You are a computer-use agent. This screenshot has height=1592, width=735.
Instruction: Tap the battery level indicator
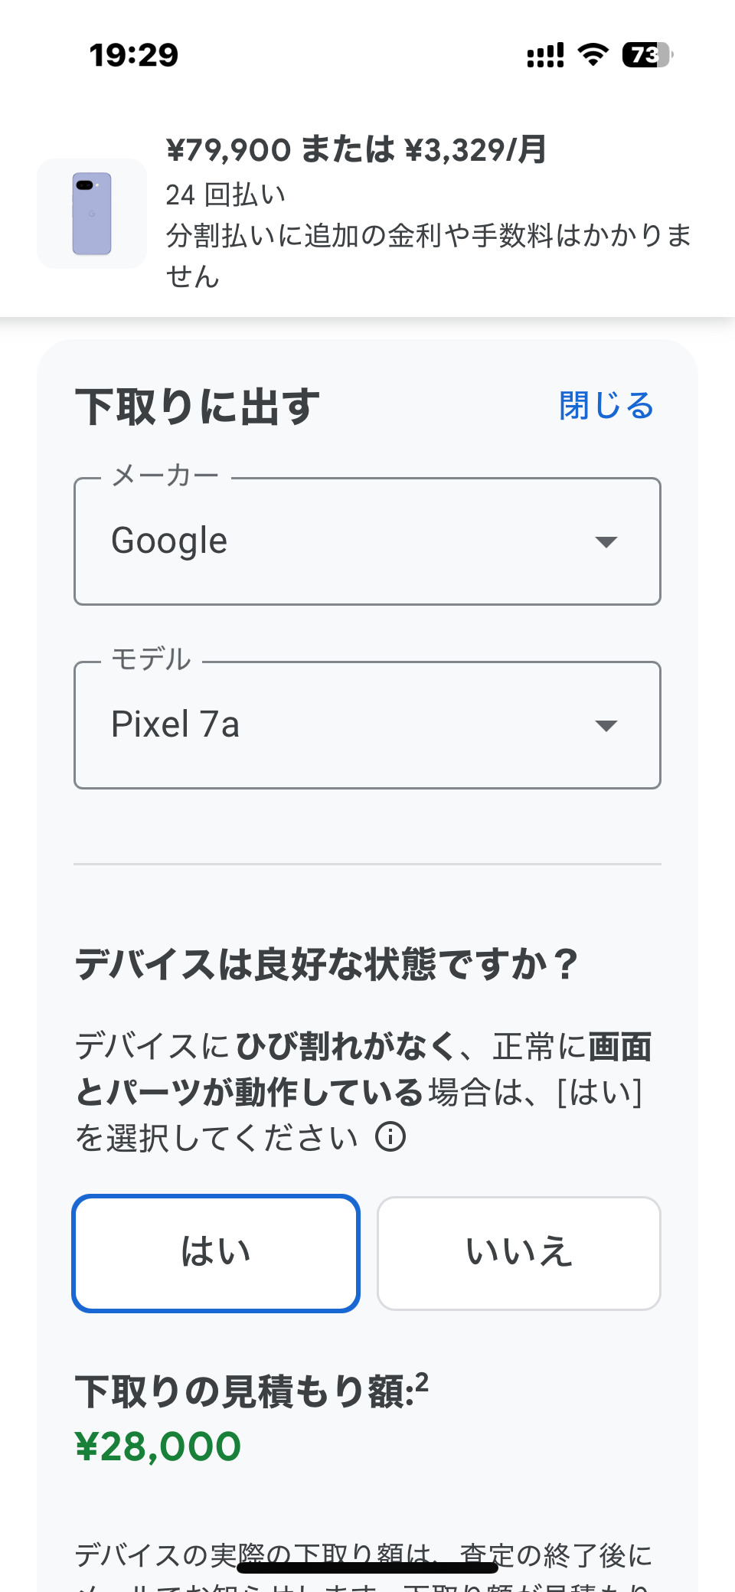click(x=647, y=54)
